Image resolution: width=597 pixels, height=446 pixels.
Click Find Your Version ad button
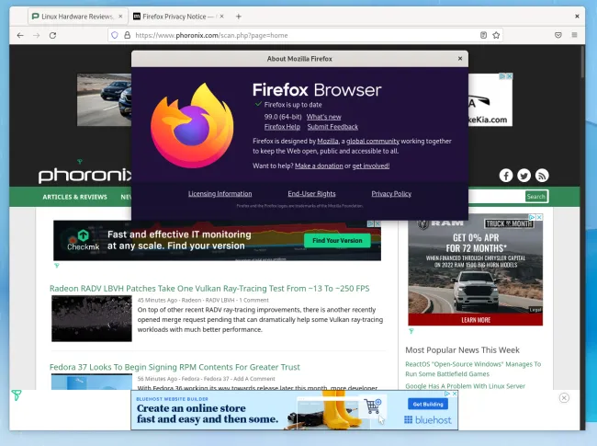coord(337,241)
